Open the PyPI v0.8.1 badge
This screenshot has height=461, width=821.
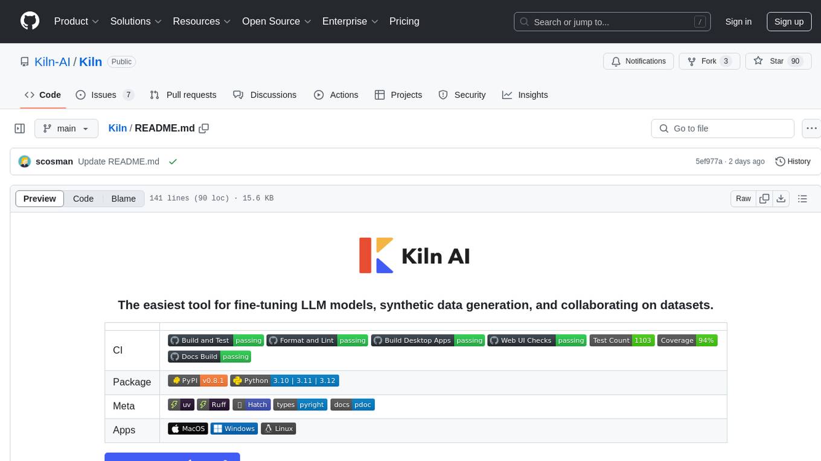[x=197, y=381]
